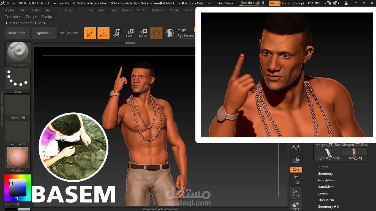
Task: Switch to the Scale transform tool
Action: pyautogui.click(x=129, y=33)
